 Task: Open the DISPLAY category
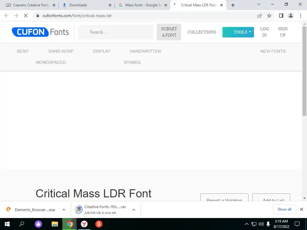102,51
